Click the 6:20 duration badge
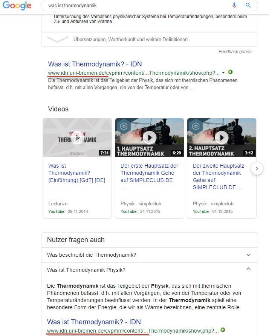 click(x=177, y=153)
